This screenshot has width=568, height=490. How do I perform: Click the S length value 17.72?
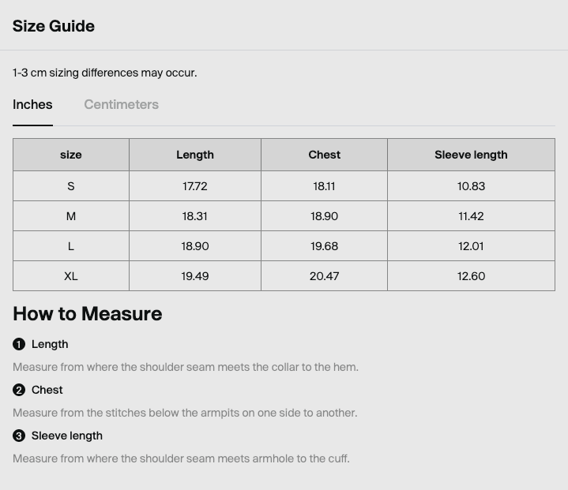195,186
